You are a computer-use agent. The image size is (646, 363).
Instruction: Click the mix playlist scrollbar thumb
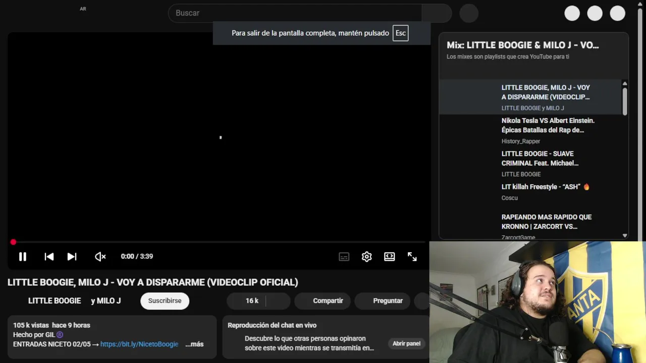(x=625, y=101)
